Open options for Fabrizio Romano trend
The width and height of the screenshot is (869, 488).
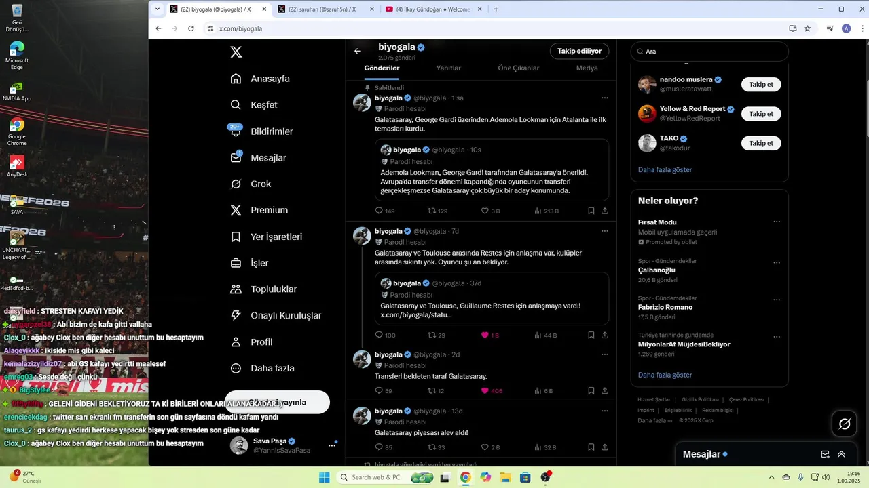pos(777,300)
